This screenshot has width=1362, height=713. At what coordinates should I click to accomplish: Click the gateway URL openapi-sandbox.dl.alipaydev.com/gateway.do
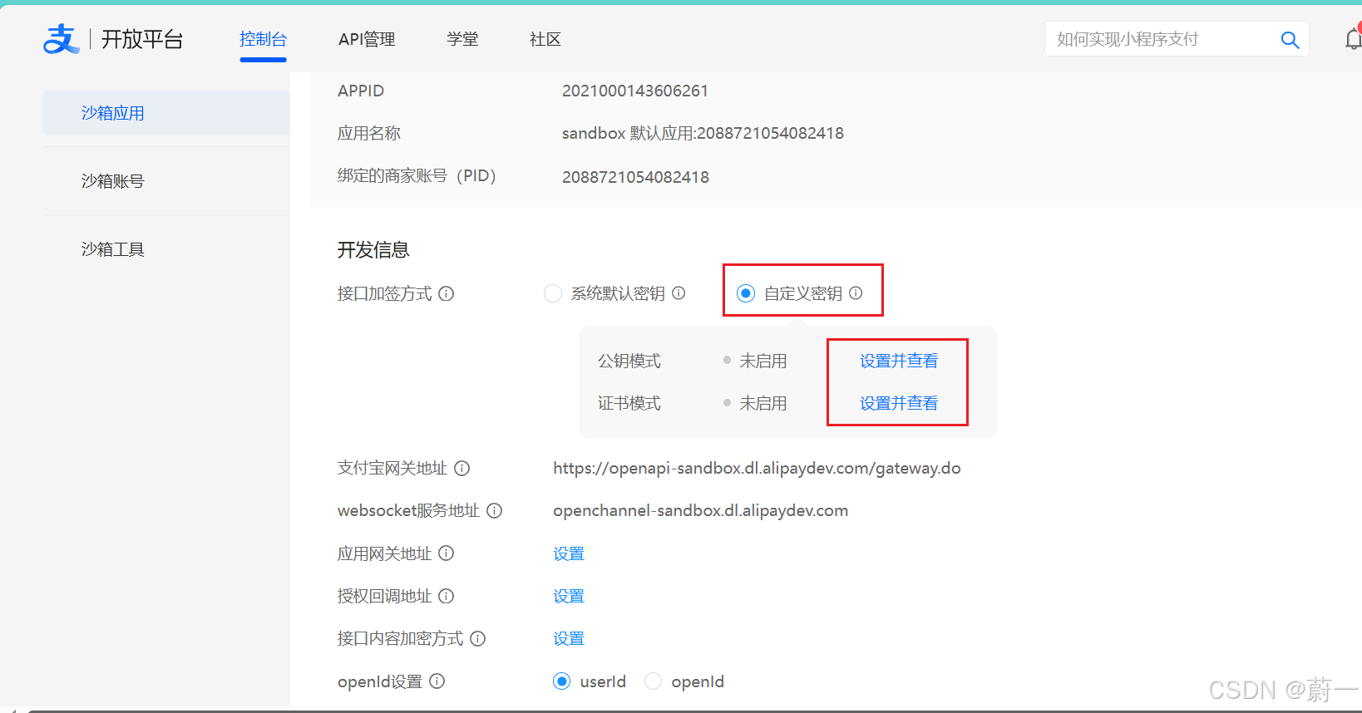click(x=757, y=469)
